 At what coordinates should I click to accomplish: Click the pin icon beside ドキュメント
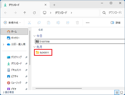tap(26, 70)
